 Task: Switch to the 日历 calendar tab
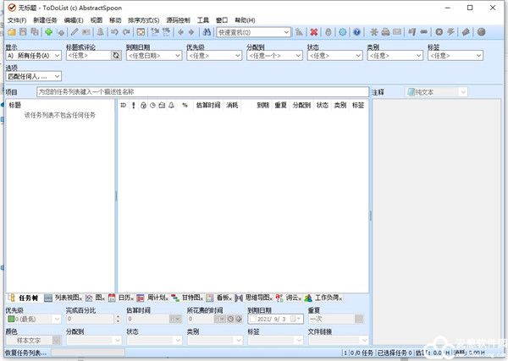coord(124,298)
